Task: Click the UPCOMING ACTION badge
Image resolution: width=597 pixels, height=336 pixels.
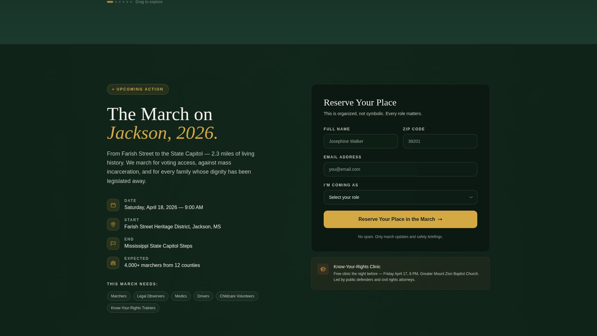Action: [138, 89]
